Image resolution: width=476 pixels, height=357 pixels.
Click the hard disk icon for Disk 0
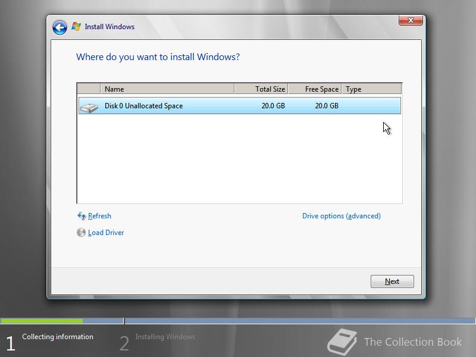[x=89, y=108]
